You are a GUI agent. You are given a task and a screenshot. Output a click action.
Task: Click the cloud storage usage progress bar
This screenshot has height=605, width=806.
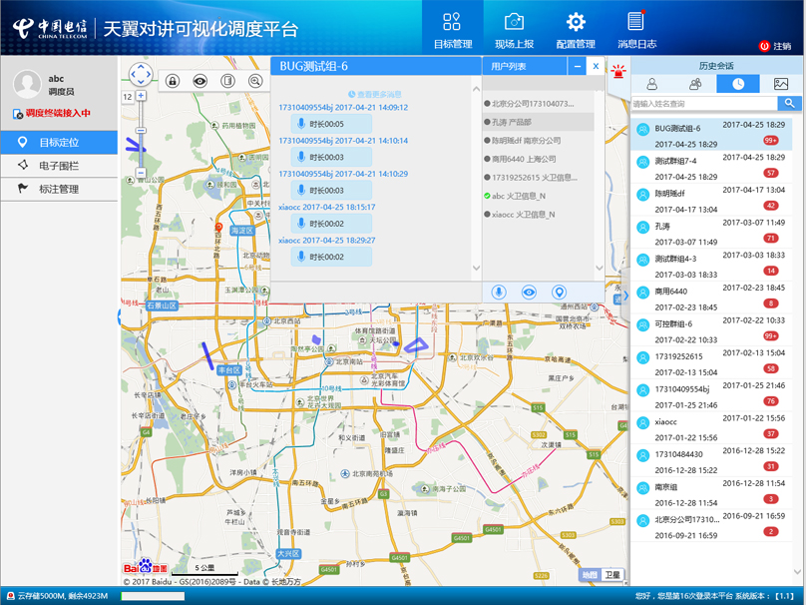(x=153, y=596)
